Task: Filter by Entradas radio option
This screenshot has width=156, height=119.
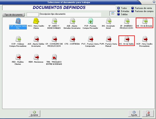Action: pos(119,11)
